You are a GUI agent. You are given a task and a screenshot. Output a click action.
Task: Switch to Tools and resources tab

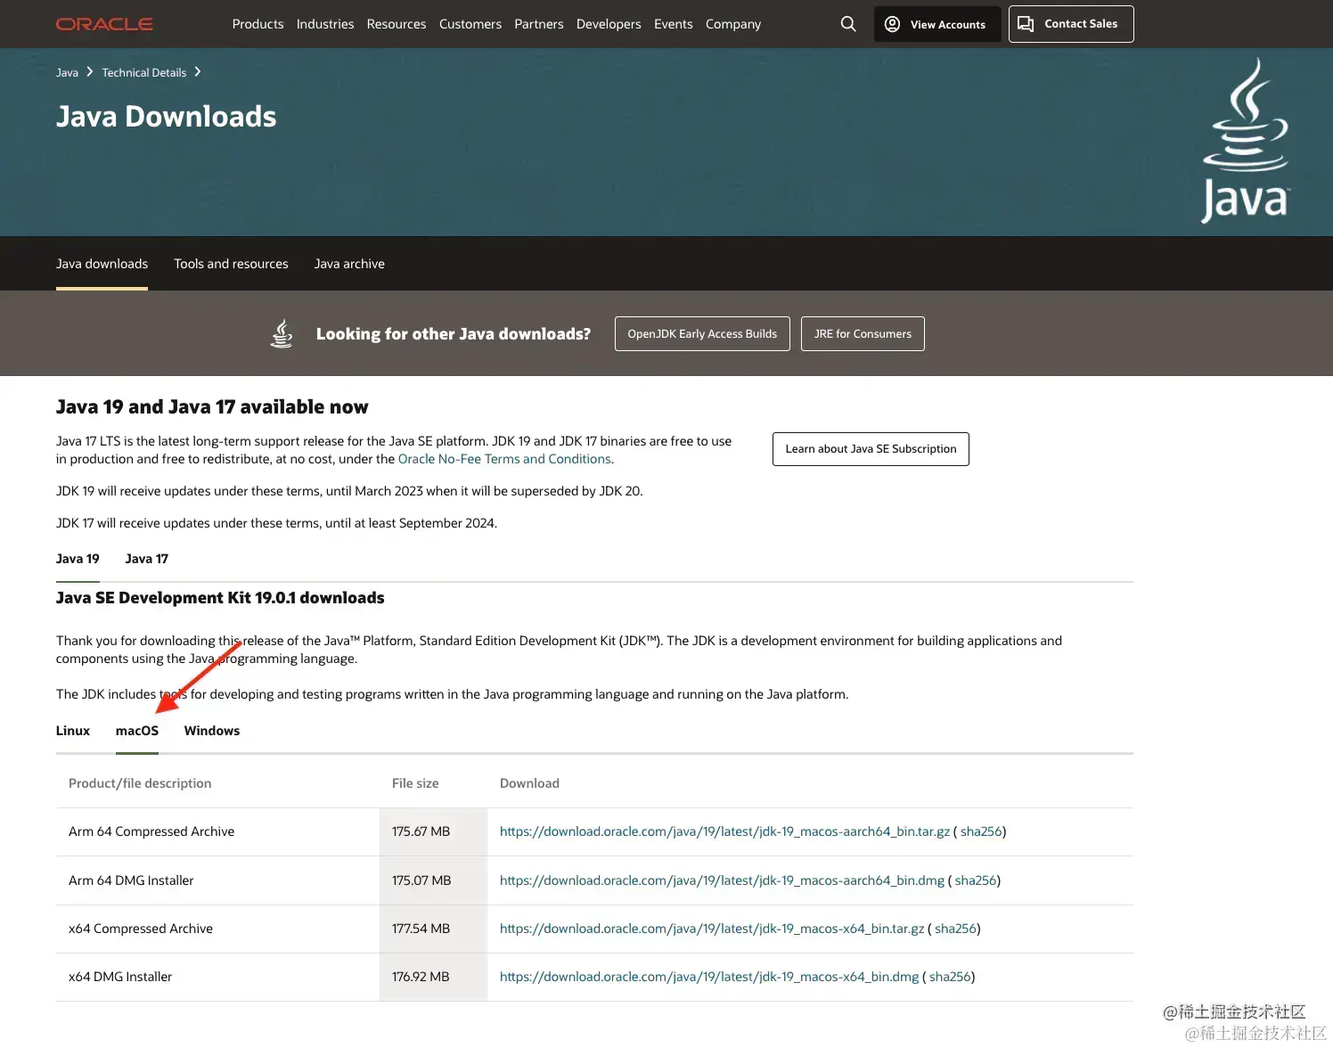click(x=231, y=264)
